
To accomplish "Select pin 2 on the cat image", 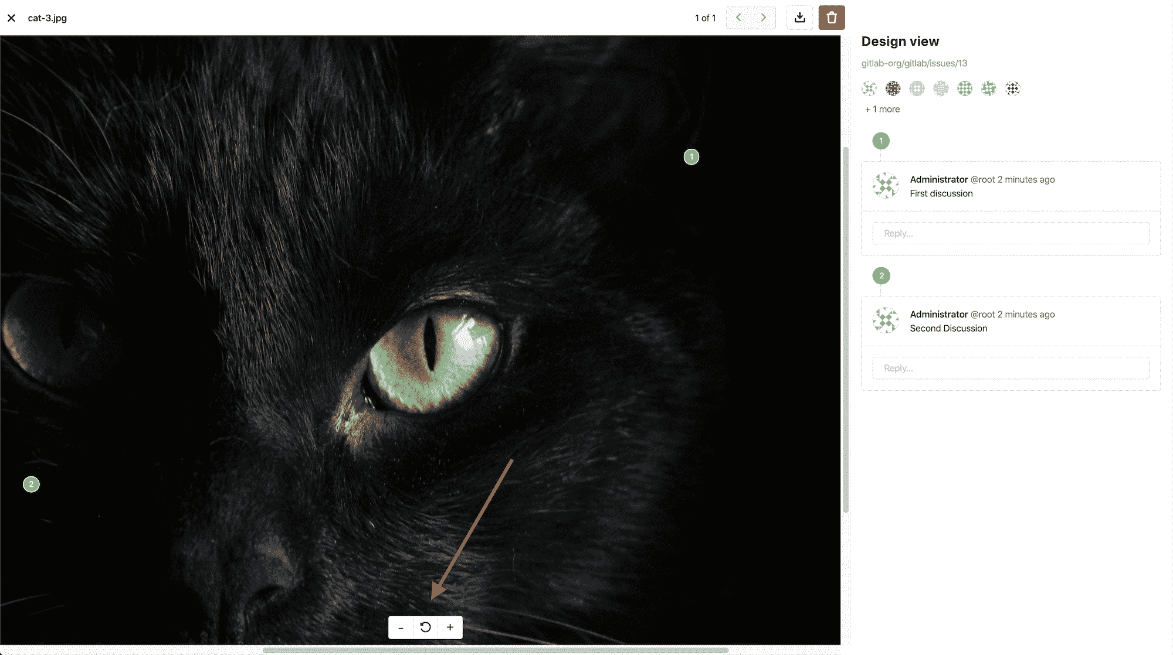I will (31, 485).
